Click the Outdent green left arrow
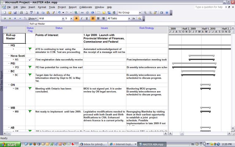This screenshot has height=147, width=235. coord(5,18)
